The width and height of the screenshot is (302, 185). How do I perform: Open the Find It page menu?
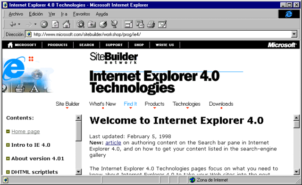[x=130, y=104]
